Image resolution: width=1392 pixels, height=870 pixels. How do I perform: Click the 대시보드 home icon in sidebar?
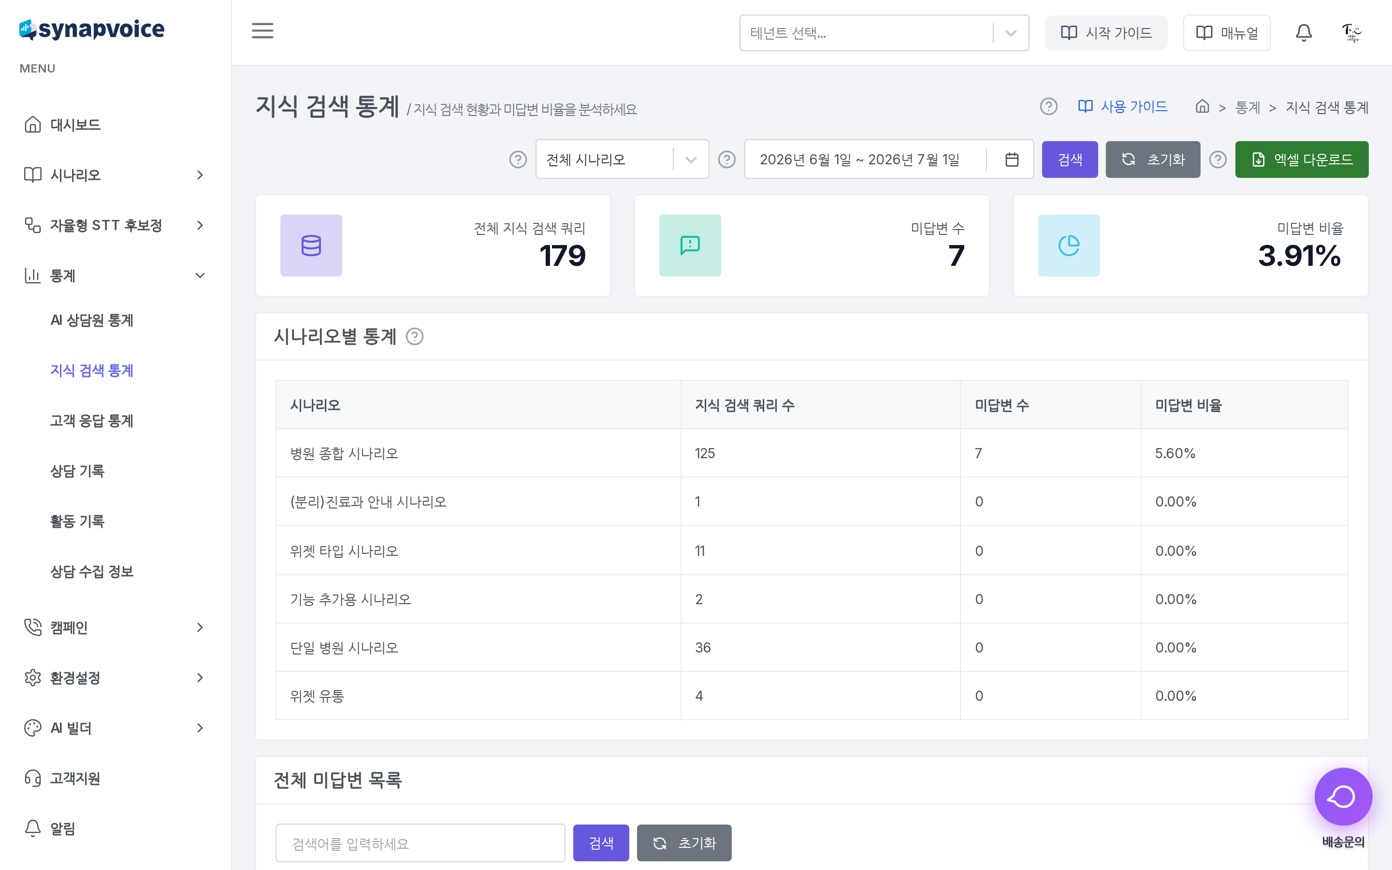click(33, 124)
